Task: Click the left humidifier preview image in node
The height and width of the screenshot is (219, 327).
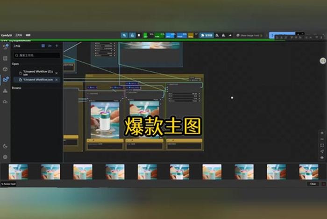Action: [105, 120]
